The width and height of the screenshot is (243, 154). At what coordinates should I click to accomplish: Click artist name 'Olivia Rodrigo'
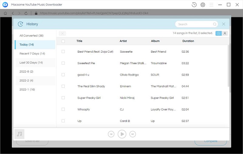[x=129, y=75]
